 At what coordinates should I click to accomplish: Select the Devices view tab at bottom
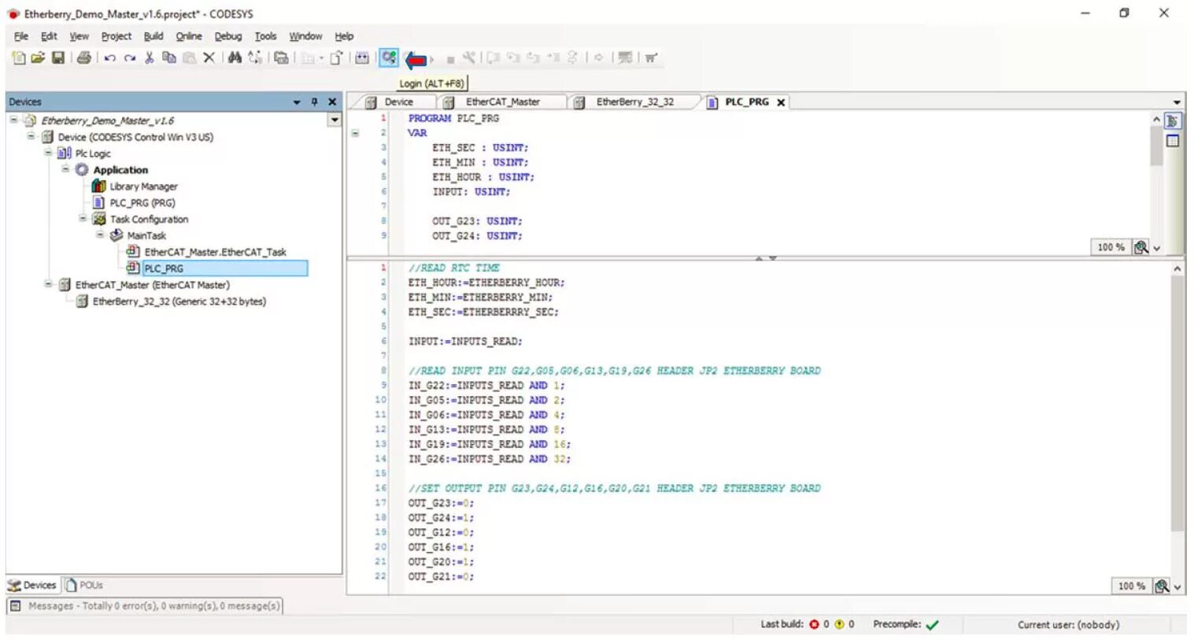pos(32,585)
